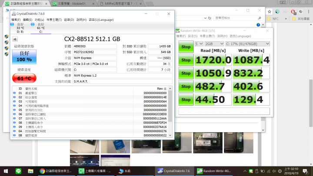Open the Action Center notification icon

[x=305, y=171]
